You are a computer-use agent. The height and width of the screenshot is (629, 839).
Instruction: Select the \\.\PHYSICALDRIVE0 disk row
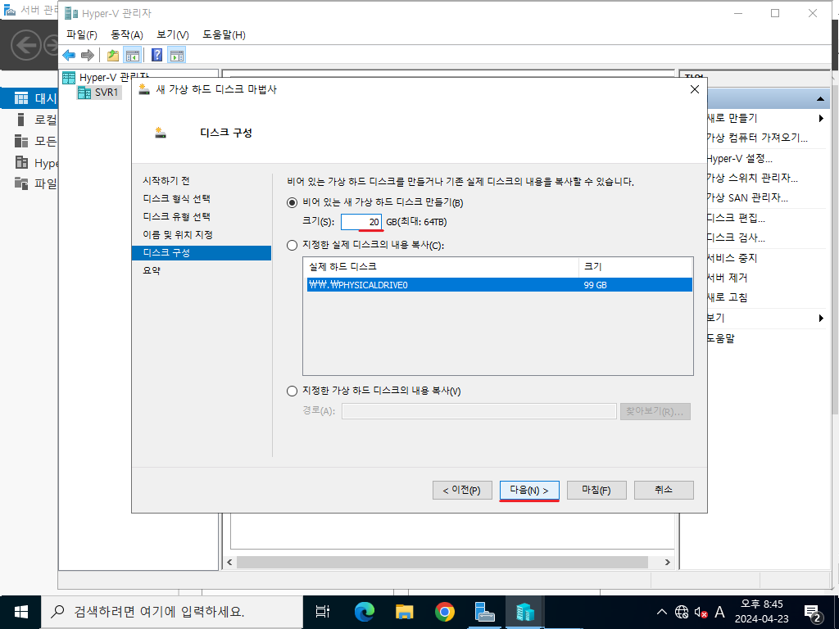[499, 285]
